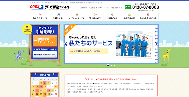Screen dimensions: 189x97
Task: Start 引越見積りシミュレーション orange button
Action: point(45,41)
